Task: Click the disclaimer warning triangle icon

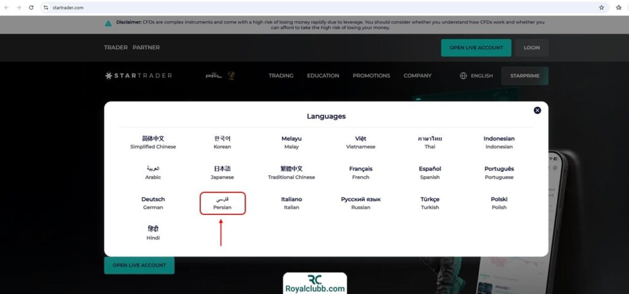Action: tap(108, 24)
